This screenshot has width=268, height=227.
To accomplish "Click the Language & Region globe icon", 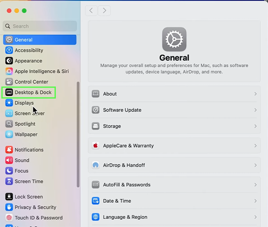I will 96,217.
